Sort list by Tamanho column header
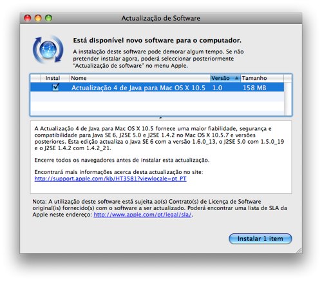This screenshot has width=322, height=281. (x=262, y=78)
